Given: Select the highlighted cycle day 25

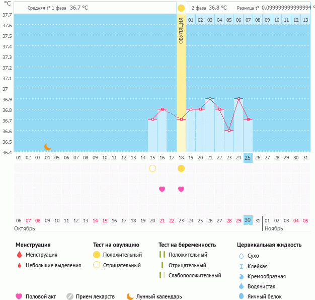Looking at the screenshot, I should (x=248, y=158).
